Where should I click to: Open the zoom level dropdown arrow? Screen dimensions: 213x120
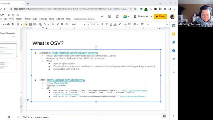tap(21, 24)
